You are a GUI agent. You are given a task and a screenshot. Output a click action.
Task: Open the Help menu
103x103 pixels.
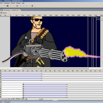tap(23, 3)
